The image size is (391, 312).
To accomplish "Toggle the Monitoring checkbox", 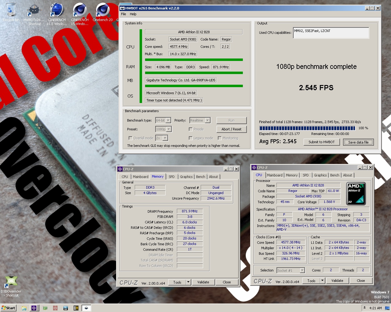I will [x=220, y=138].
